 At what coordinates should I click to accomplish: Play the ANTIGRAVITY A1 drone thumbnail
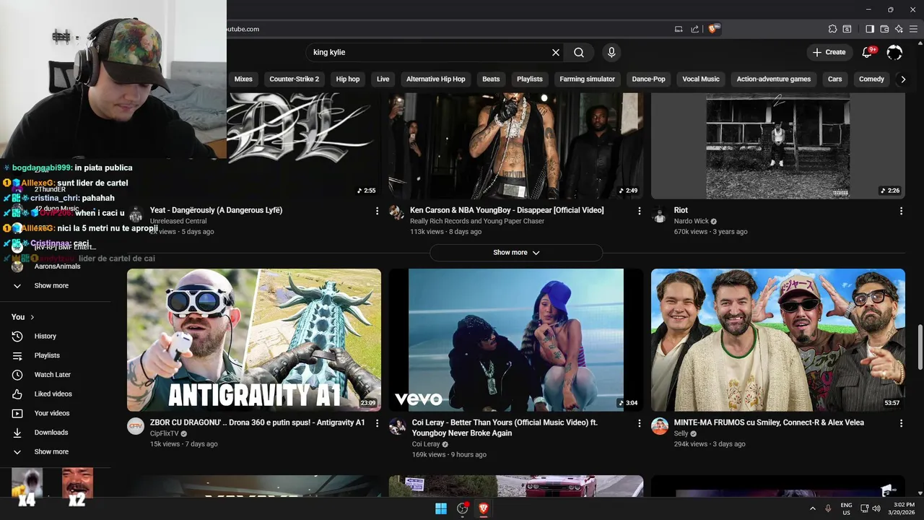tap(254, 340)
